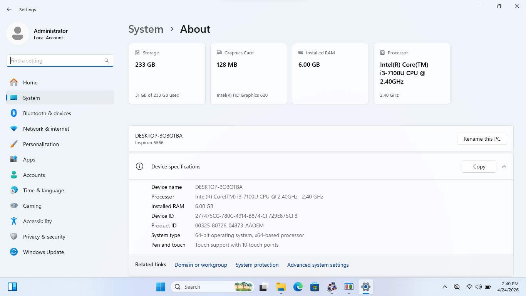This screenshot has width=526, height=296.
Task: Click the Touch support with 10 touch points text
Action: (x=237, y=245)
